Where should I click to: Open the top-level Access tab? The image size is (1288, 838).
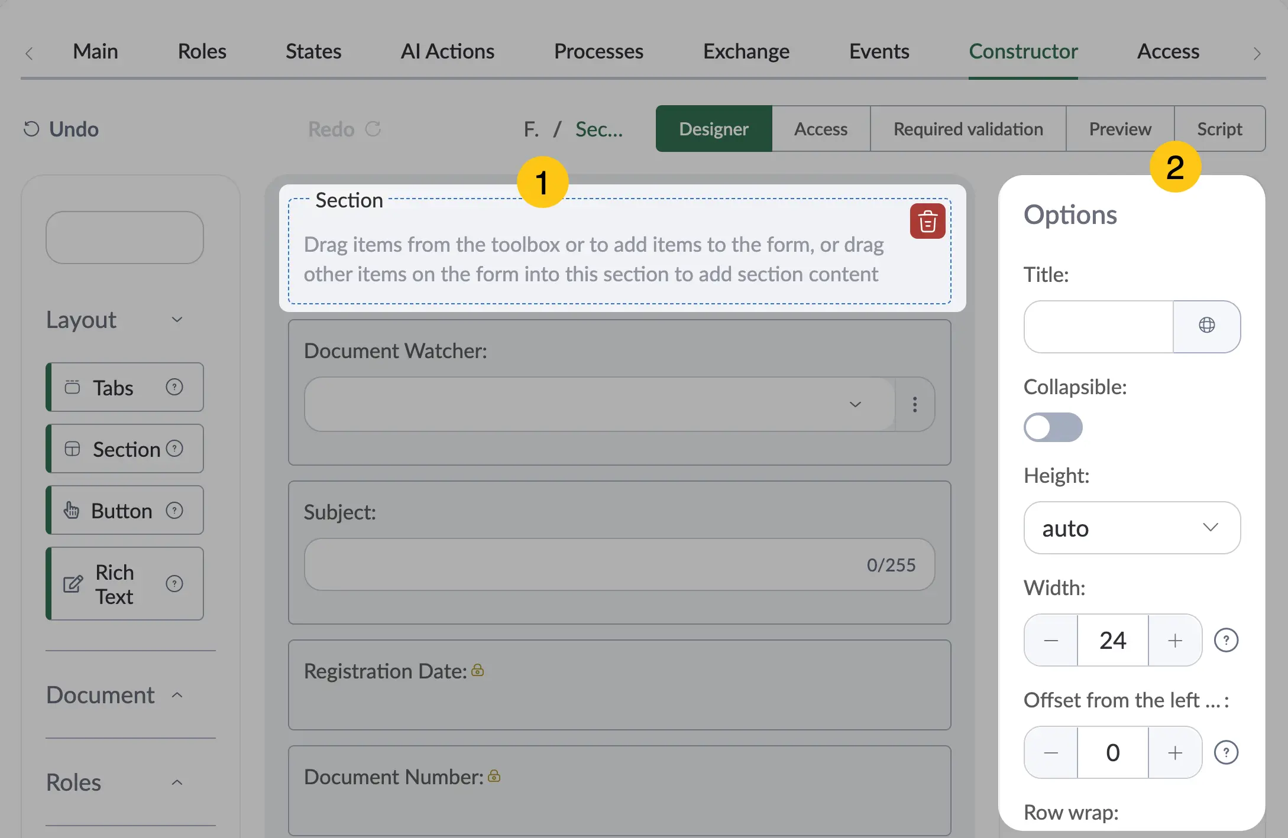pyautogui.click(x=1169, y=51)
